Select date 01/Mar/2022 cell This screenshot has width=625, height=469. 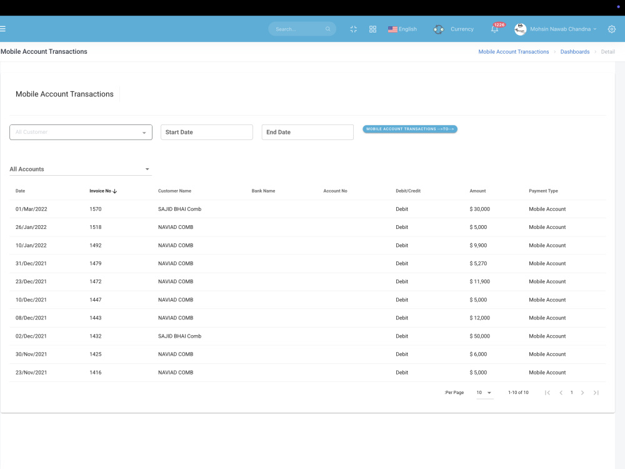31,209
